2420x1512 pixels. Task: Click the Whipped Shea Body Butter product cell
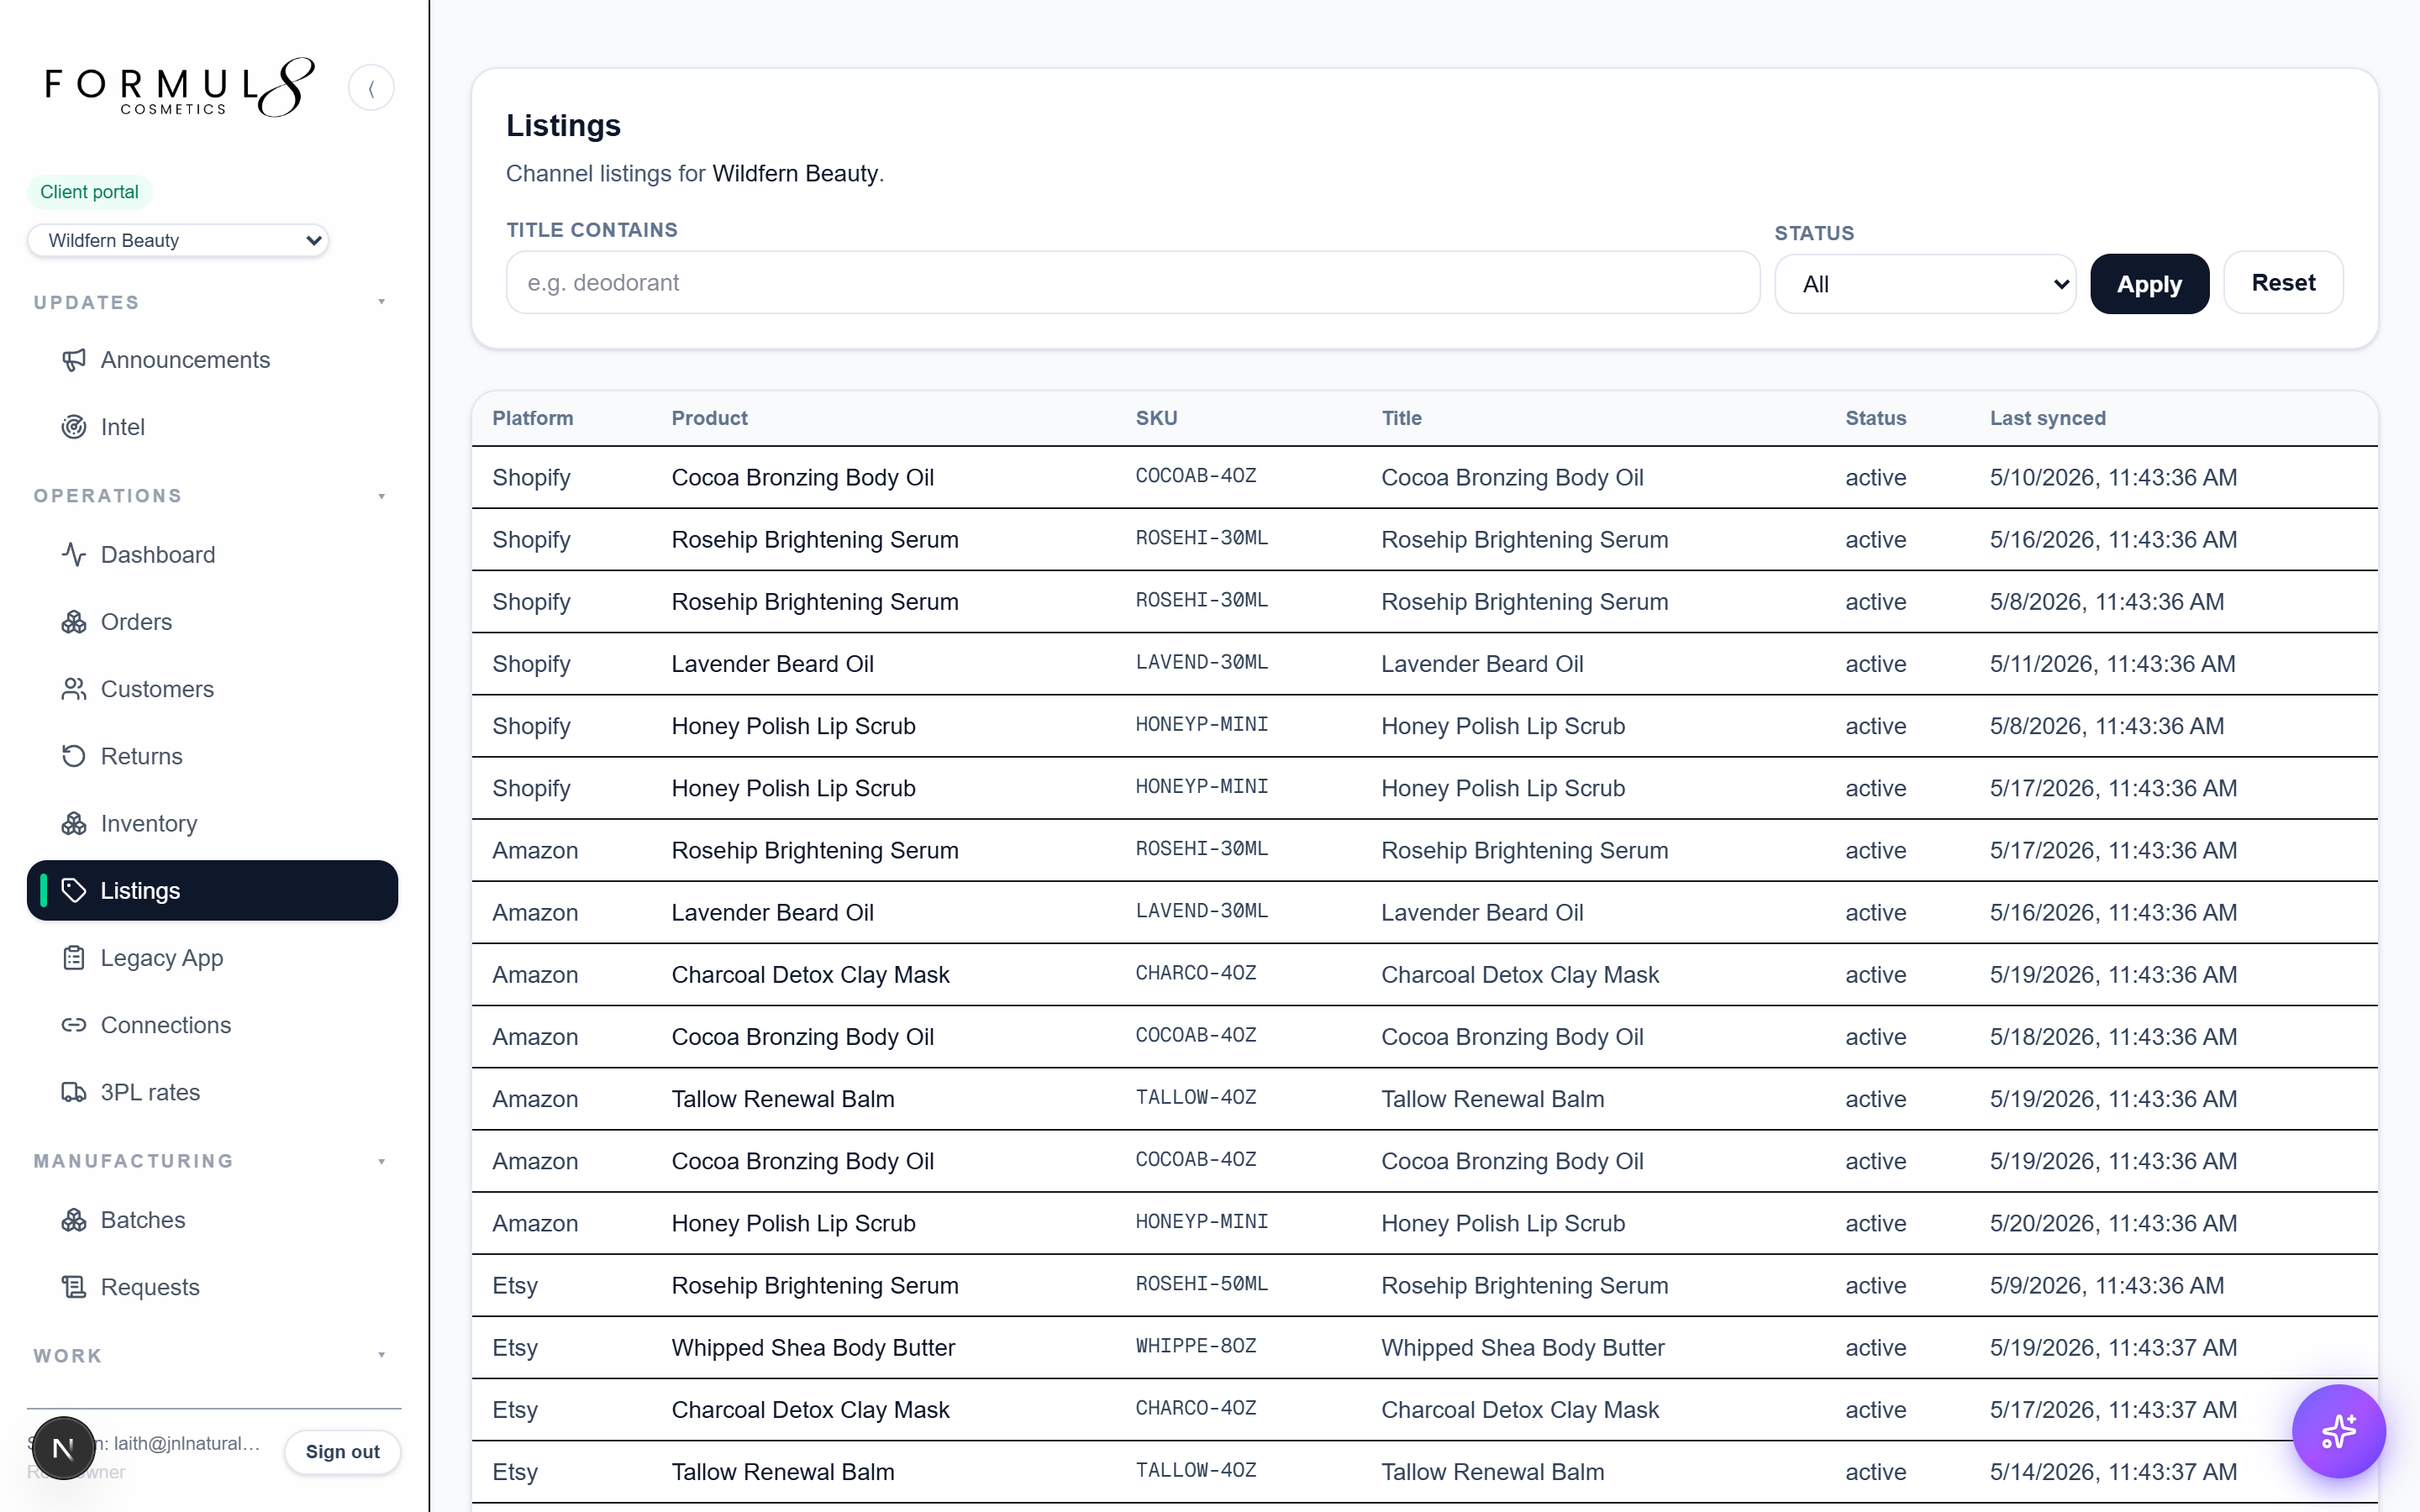click(812, 1347)
